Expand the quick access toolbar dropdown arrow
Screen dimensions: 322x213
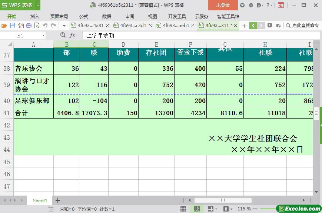(x=64, y=26)
